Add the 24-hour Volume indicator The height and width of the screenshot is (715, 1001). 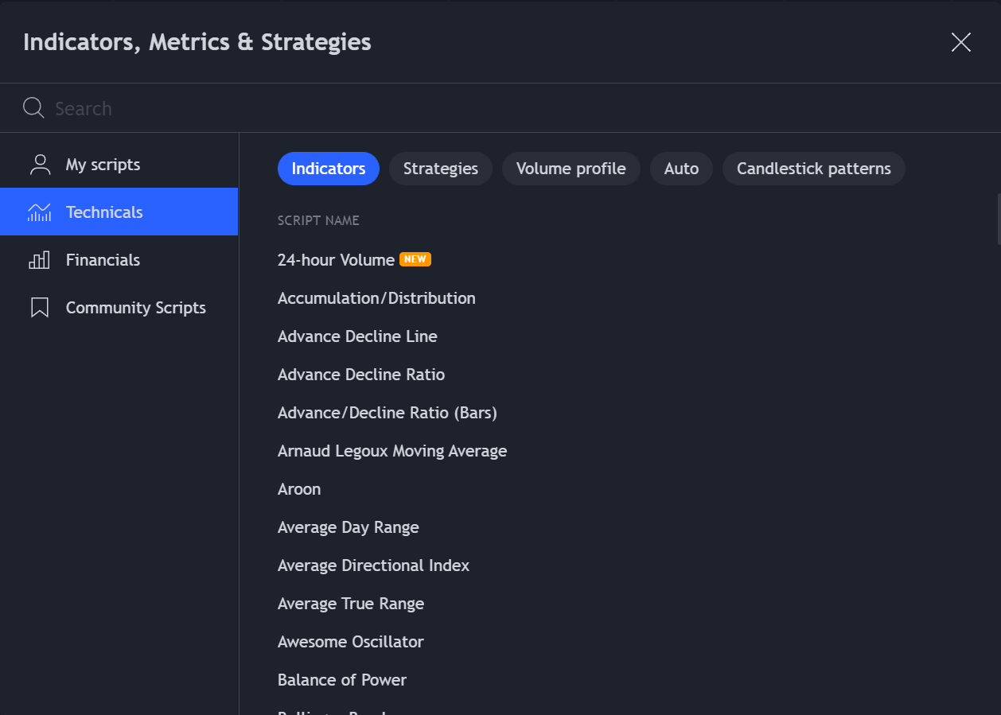pos(336,260)
